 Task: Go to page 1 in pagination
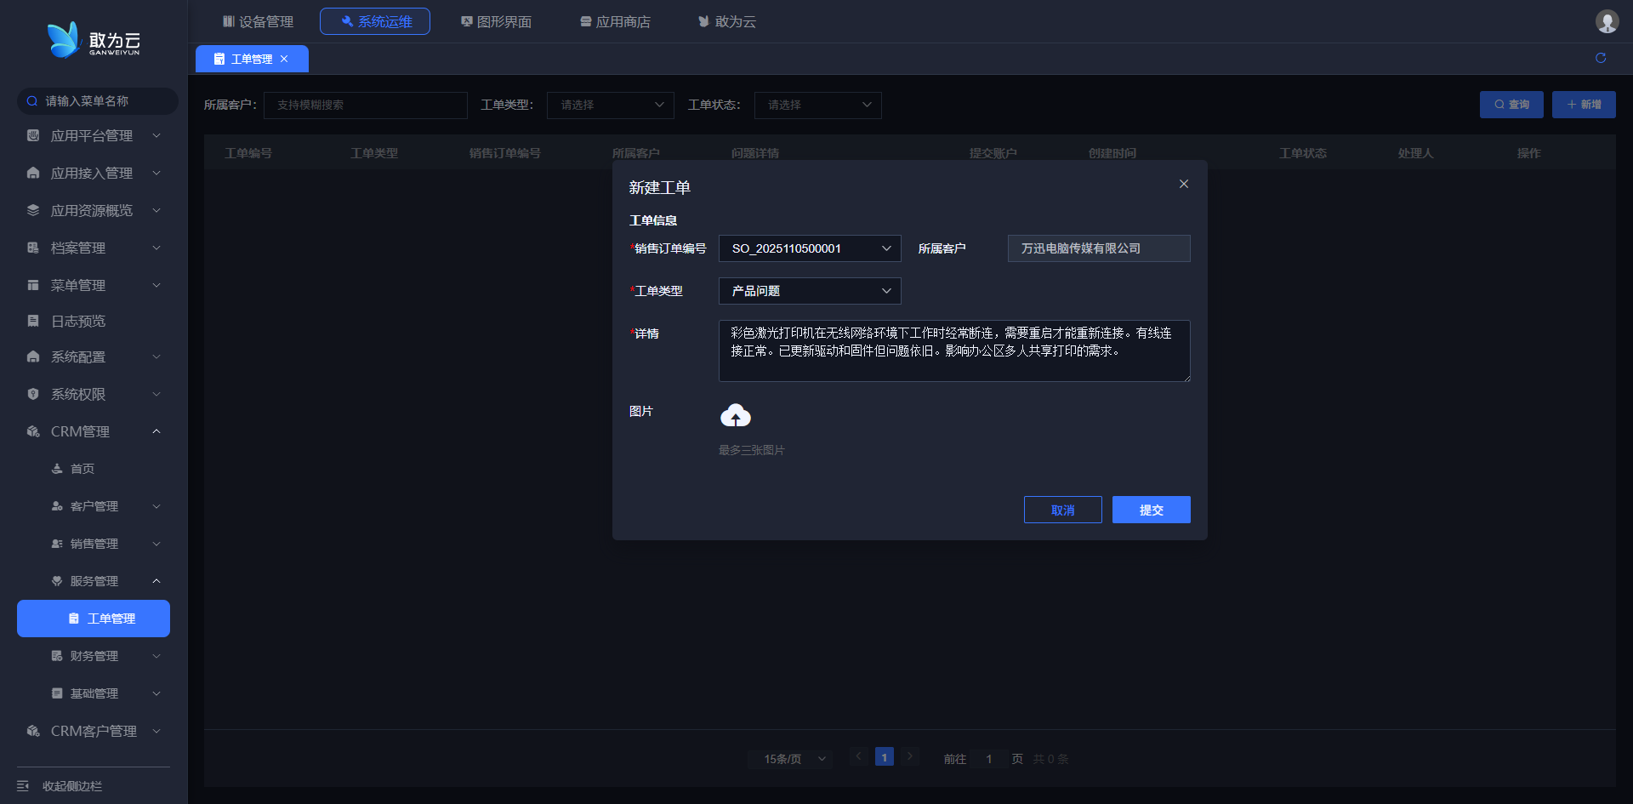click(x=885, y=756)
